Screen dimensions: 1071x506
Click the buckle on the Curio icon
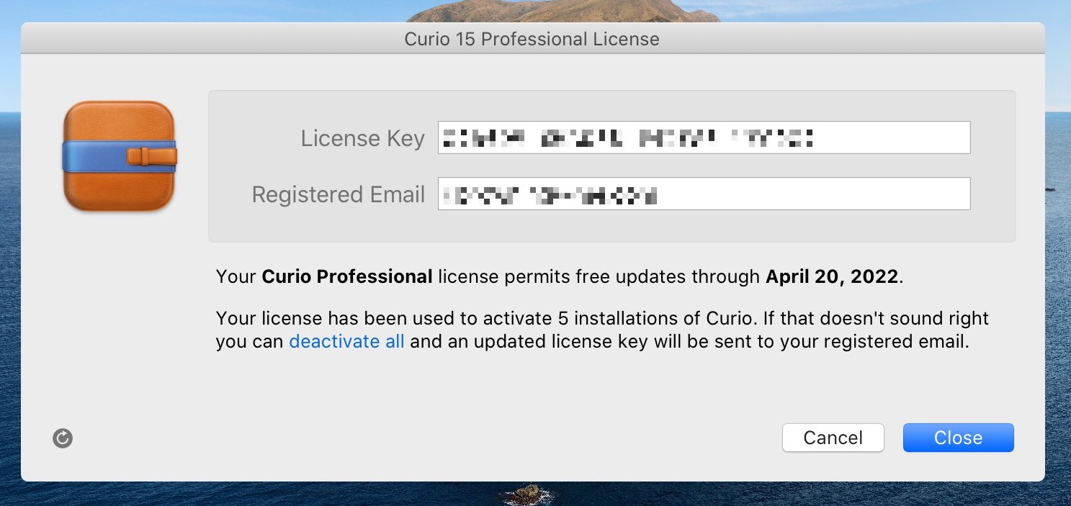coord(145,155)
